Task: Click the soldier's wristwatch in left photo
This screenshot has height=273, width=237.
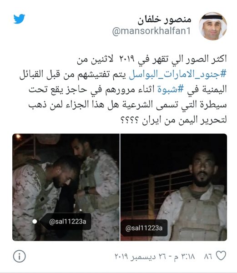Action: (x=87, y=190)
